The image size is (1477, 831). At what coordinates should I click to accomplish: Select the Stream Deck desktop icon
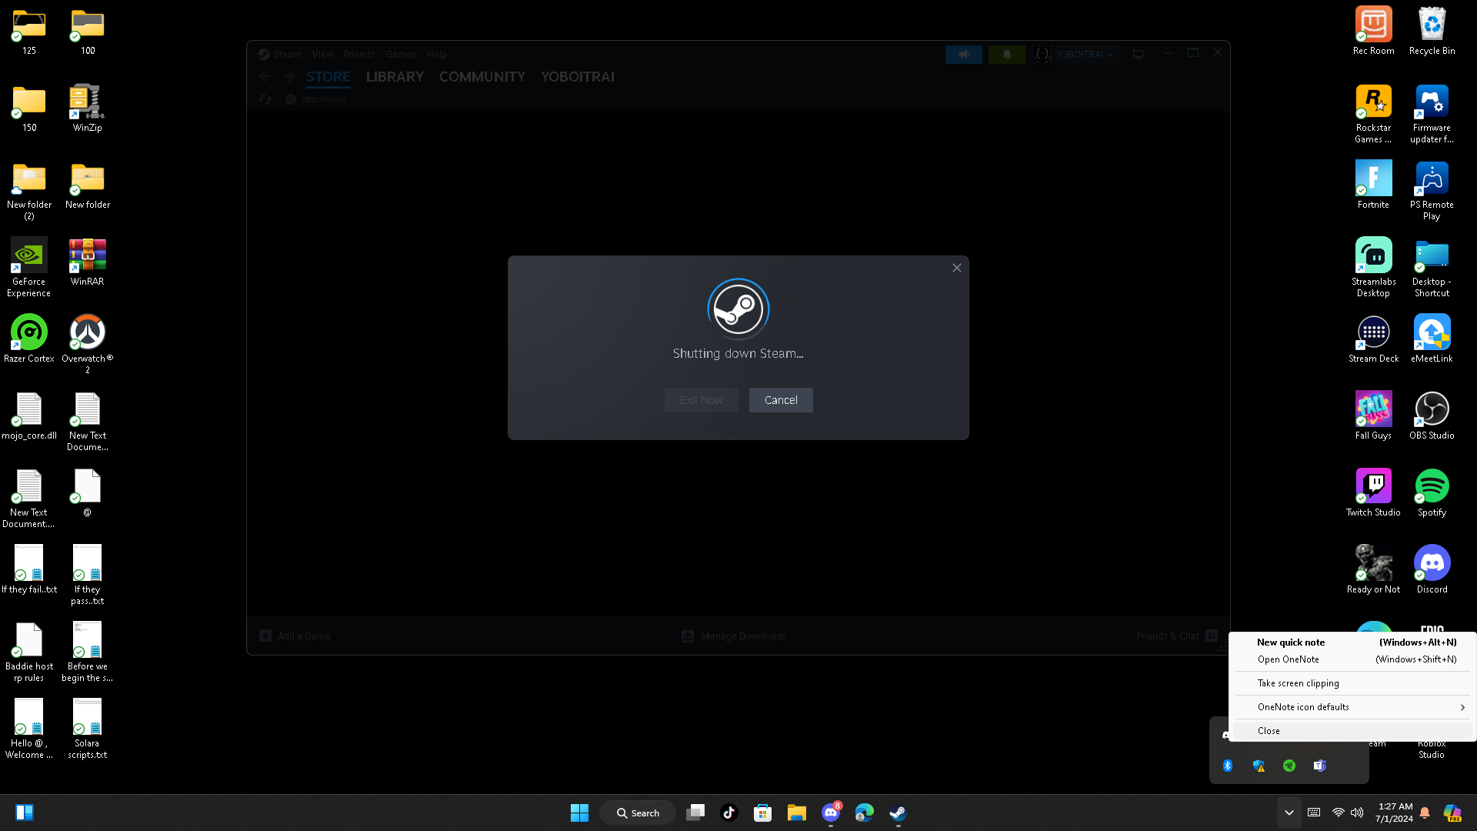1373,339
